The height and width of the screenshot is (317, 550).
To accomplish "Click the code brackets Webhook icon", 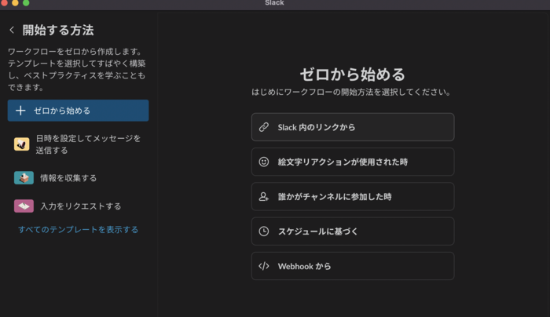I will [264, 266].
